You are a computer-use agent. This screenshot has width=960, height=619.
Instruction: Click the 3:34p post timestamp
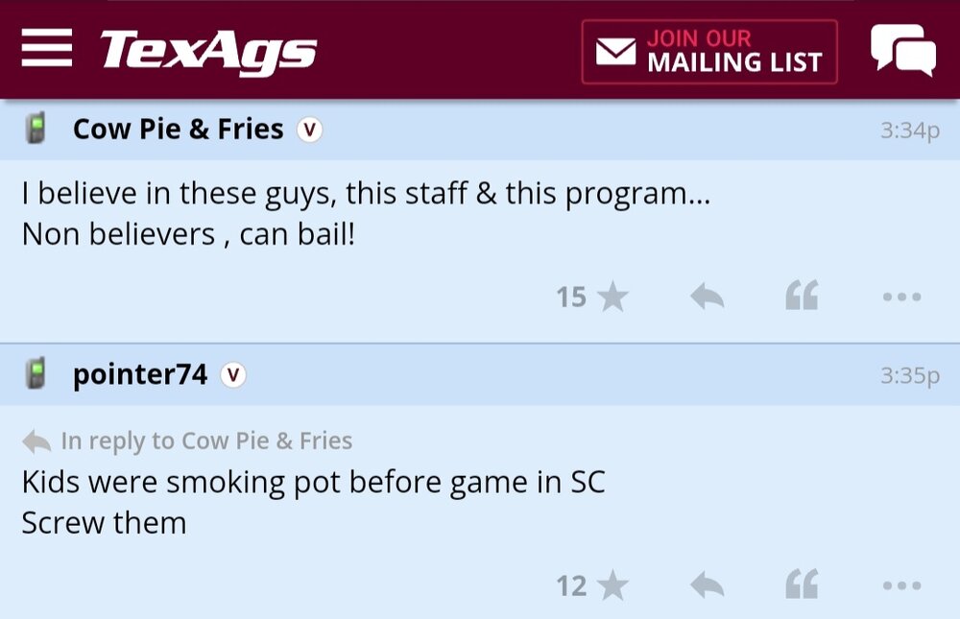(909, 131)
